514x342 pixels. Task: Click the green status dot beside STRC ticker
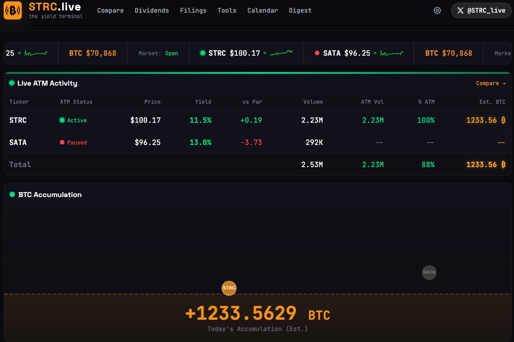[x=203, y=53]
